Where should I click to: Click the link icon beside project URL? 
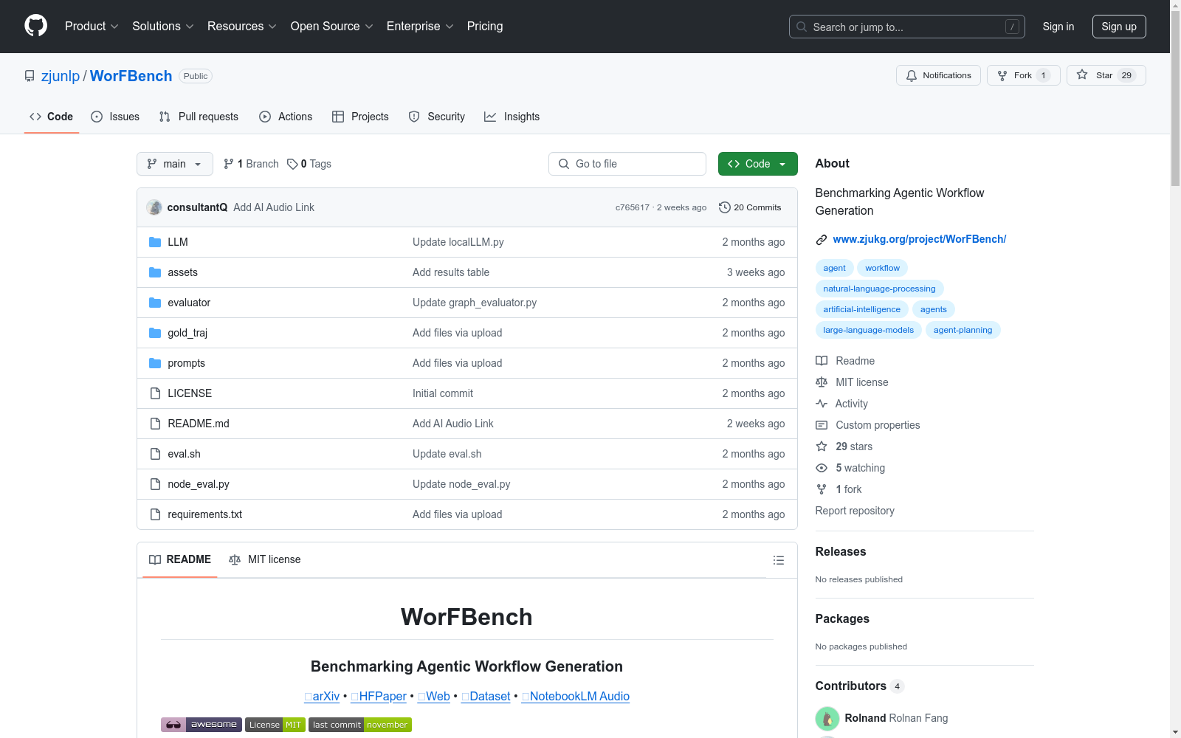(x=822, y=239)
